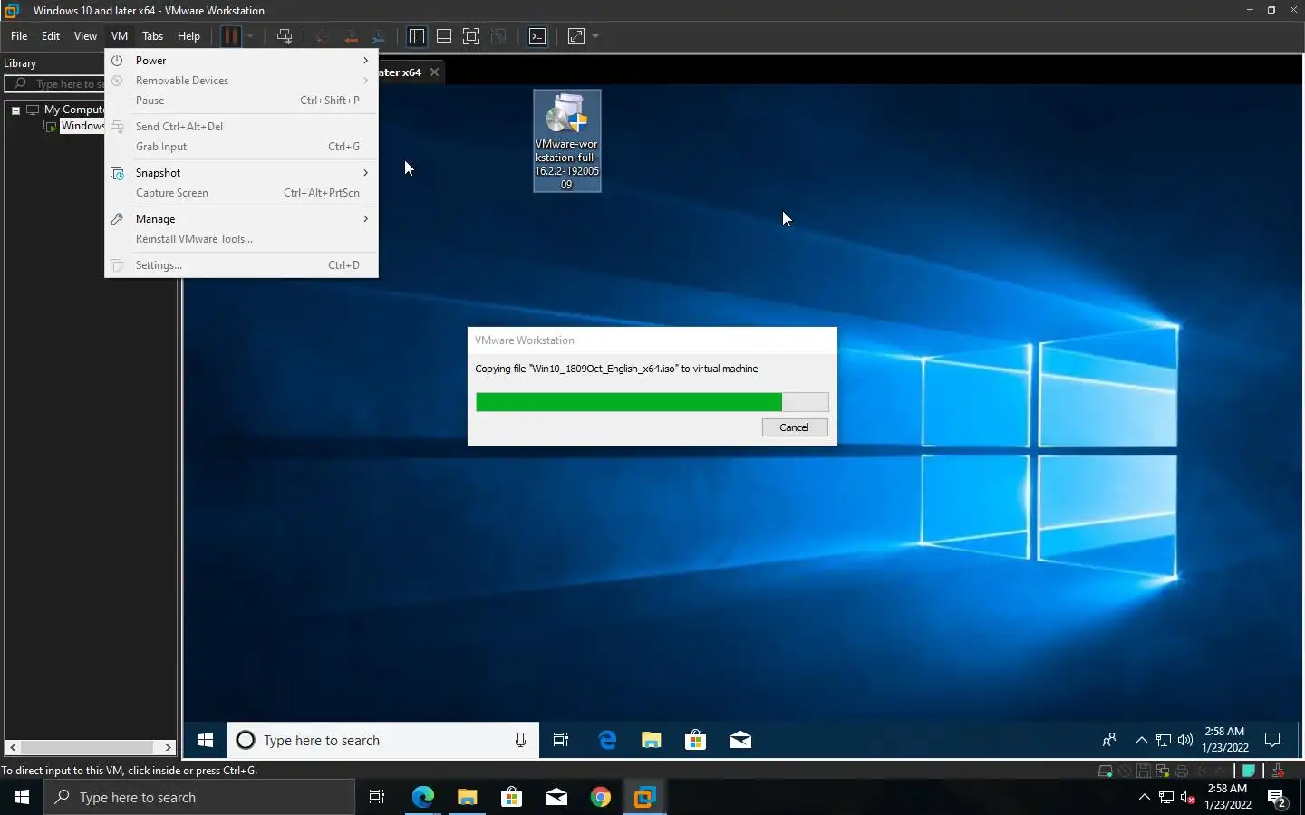
Task: Open guest VM Action Center icon
Action: (1272, 741)
